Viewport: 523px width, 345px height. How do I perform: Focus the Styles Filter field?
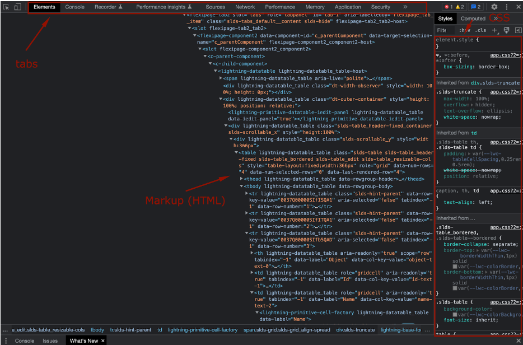[x=445, y=30]
